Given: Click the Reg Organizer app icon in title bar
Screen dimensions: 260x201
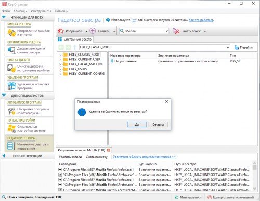Looking at the screenshot, I should 4,4.
